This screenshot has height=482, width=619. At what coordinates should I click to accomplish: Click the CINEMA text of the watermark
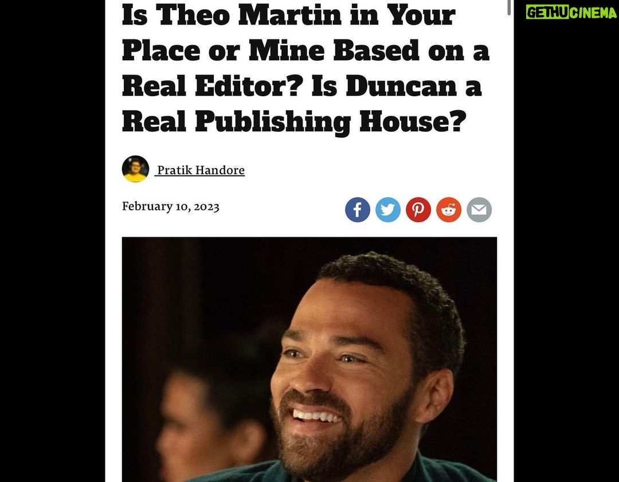593,13
